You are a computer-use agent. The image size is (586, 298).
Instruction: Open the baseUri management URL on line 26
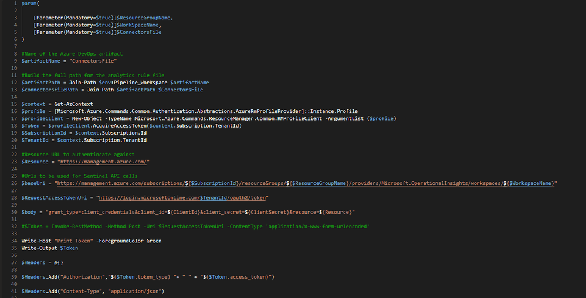pos(306,183)
